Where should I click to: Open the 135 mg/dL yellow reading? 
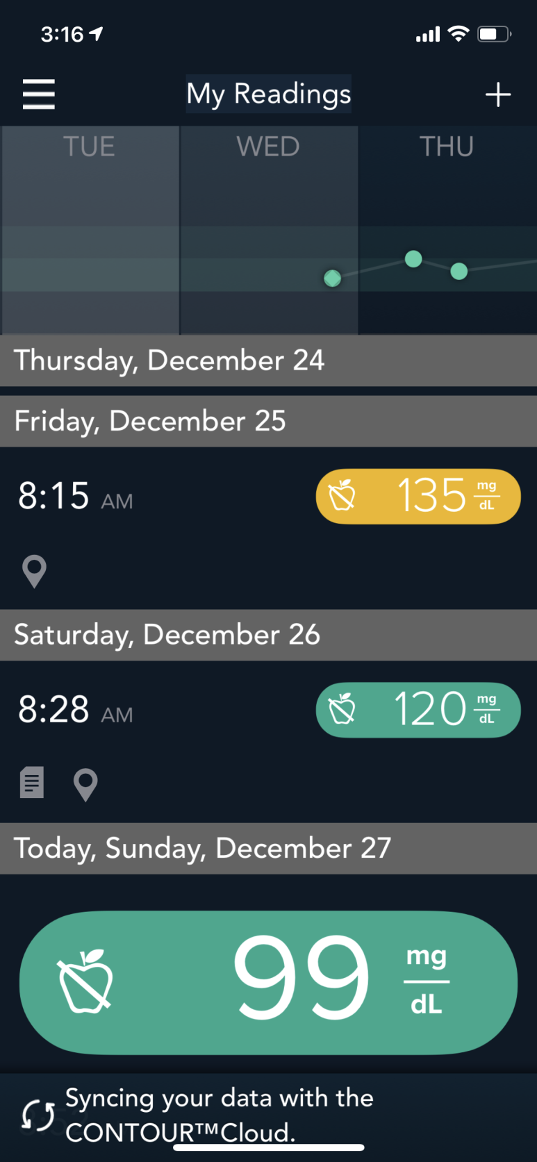[418, 496]
